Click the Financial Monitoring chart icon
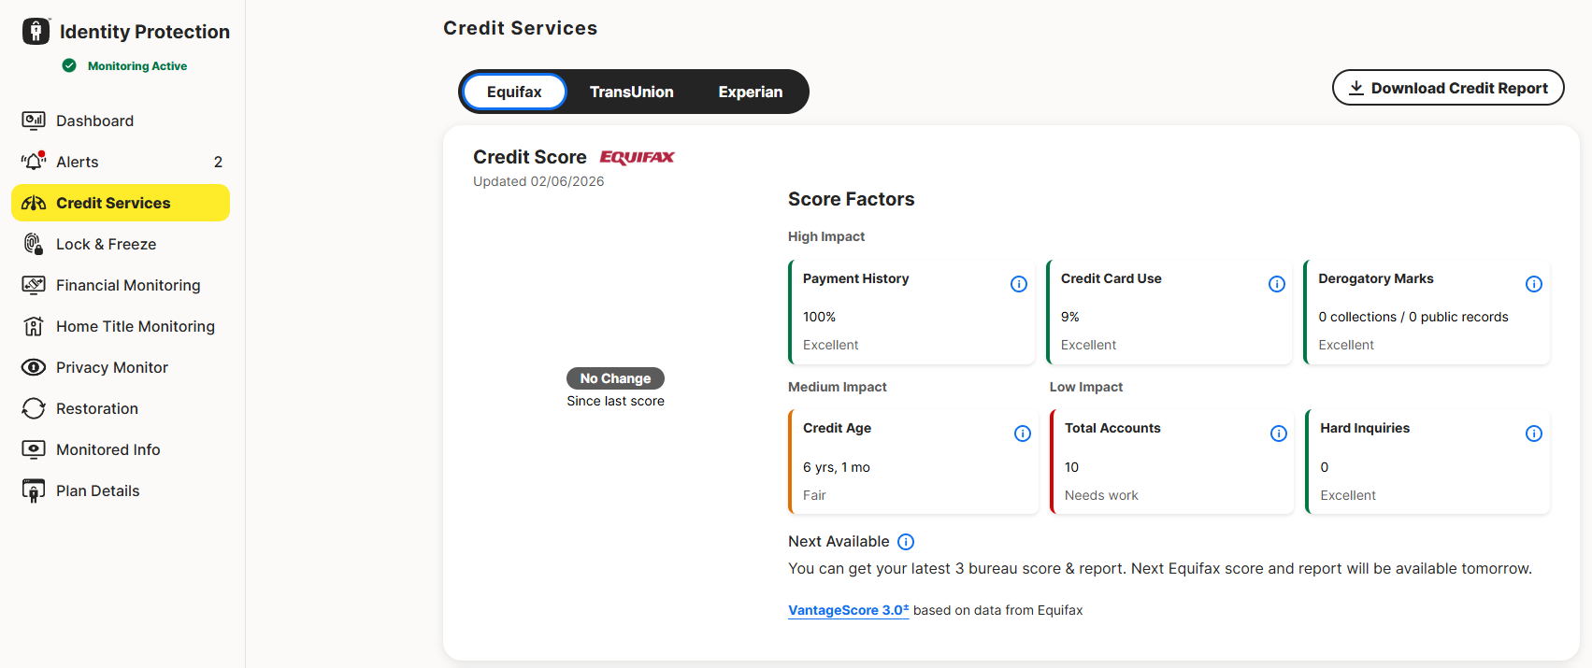The image size is (1592, 668). point(33,284)
